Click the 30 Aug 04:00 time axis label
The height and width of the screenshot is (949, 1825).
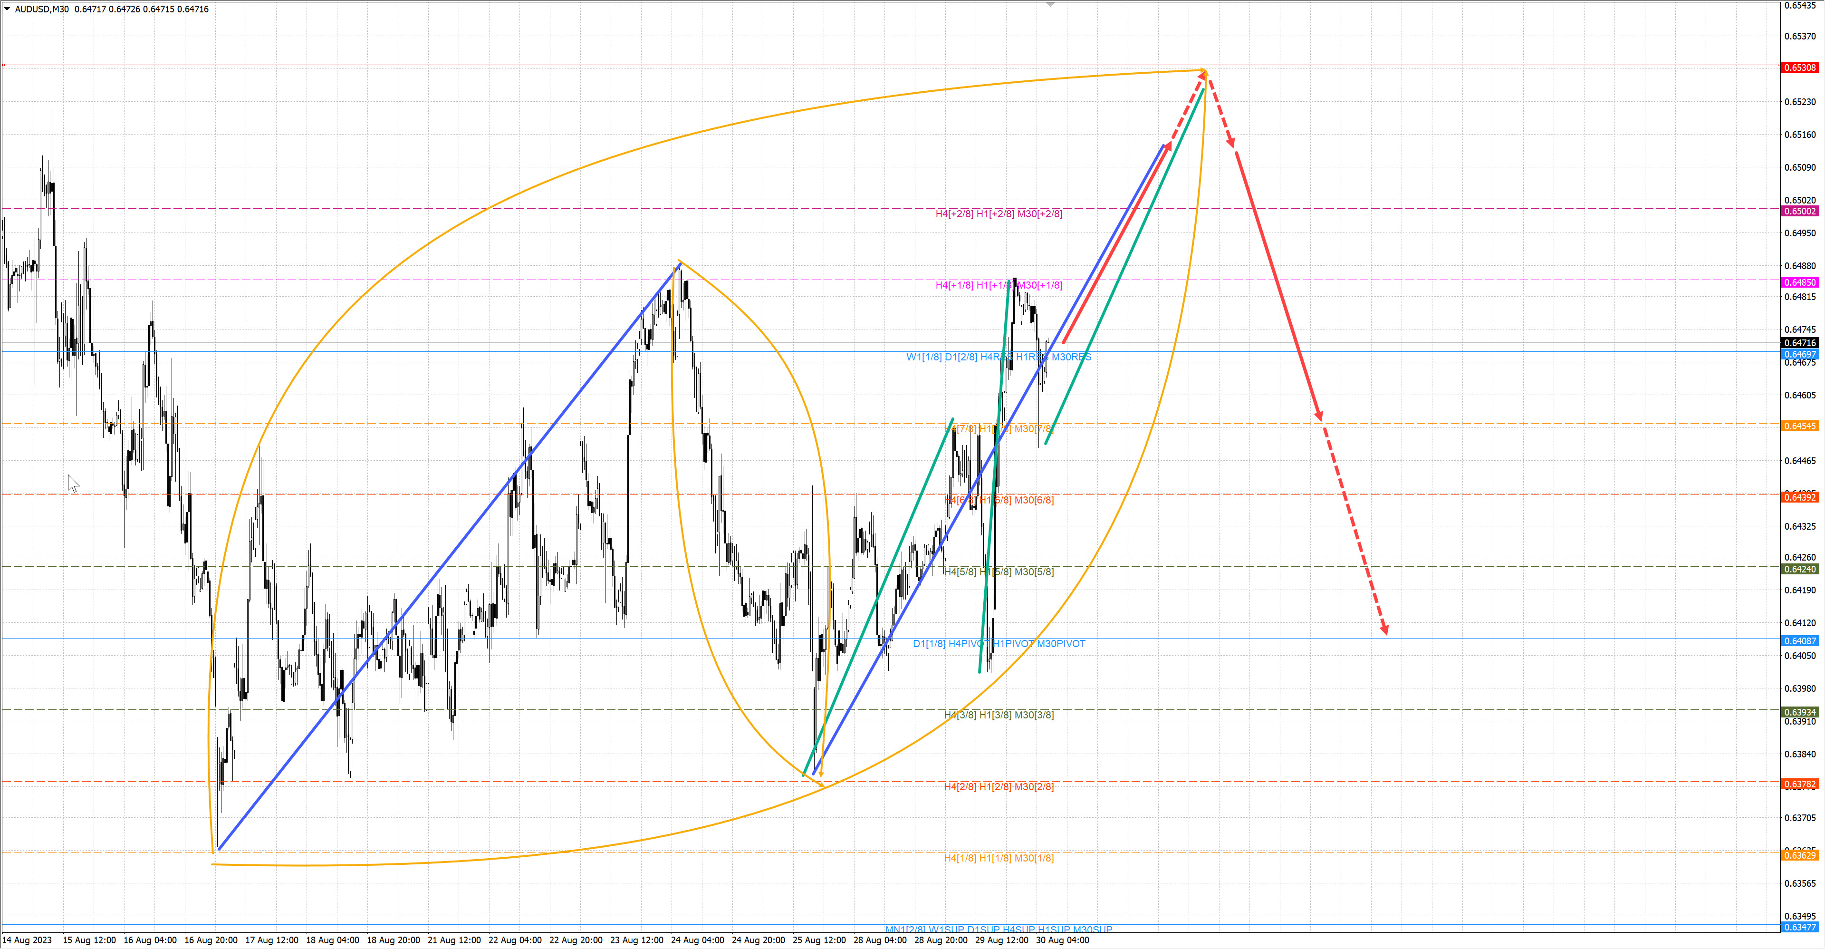tap(1062, 940)
